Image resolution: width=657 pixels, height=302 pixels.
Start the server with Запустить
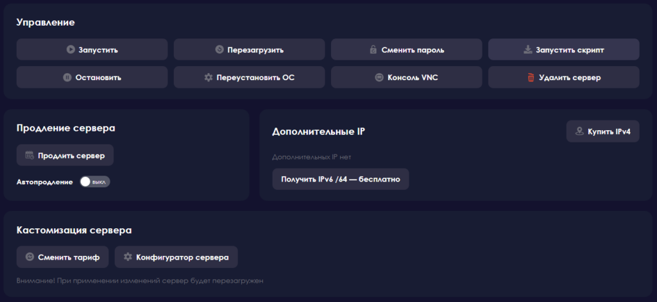[x=92, y=50]
